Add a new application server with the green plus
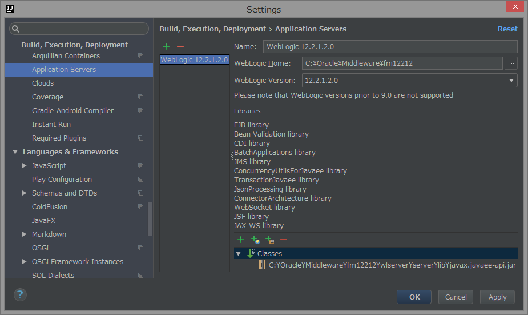The height and width of the screenshot is (315, 528). (166, 46)
